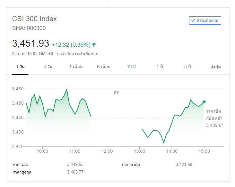Image resolution: width=235 pixels, height=187 pixels.
Task: Select the YTD tab
Action: click(x=132, y=67)
